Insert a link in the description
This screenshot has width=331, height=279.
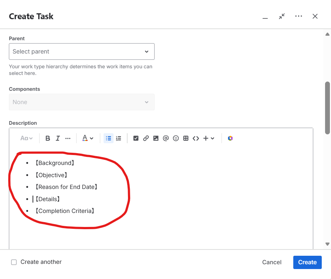pos(146,138)
